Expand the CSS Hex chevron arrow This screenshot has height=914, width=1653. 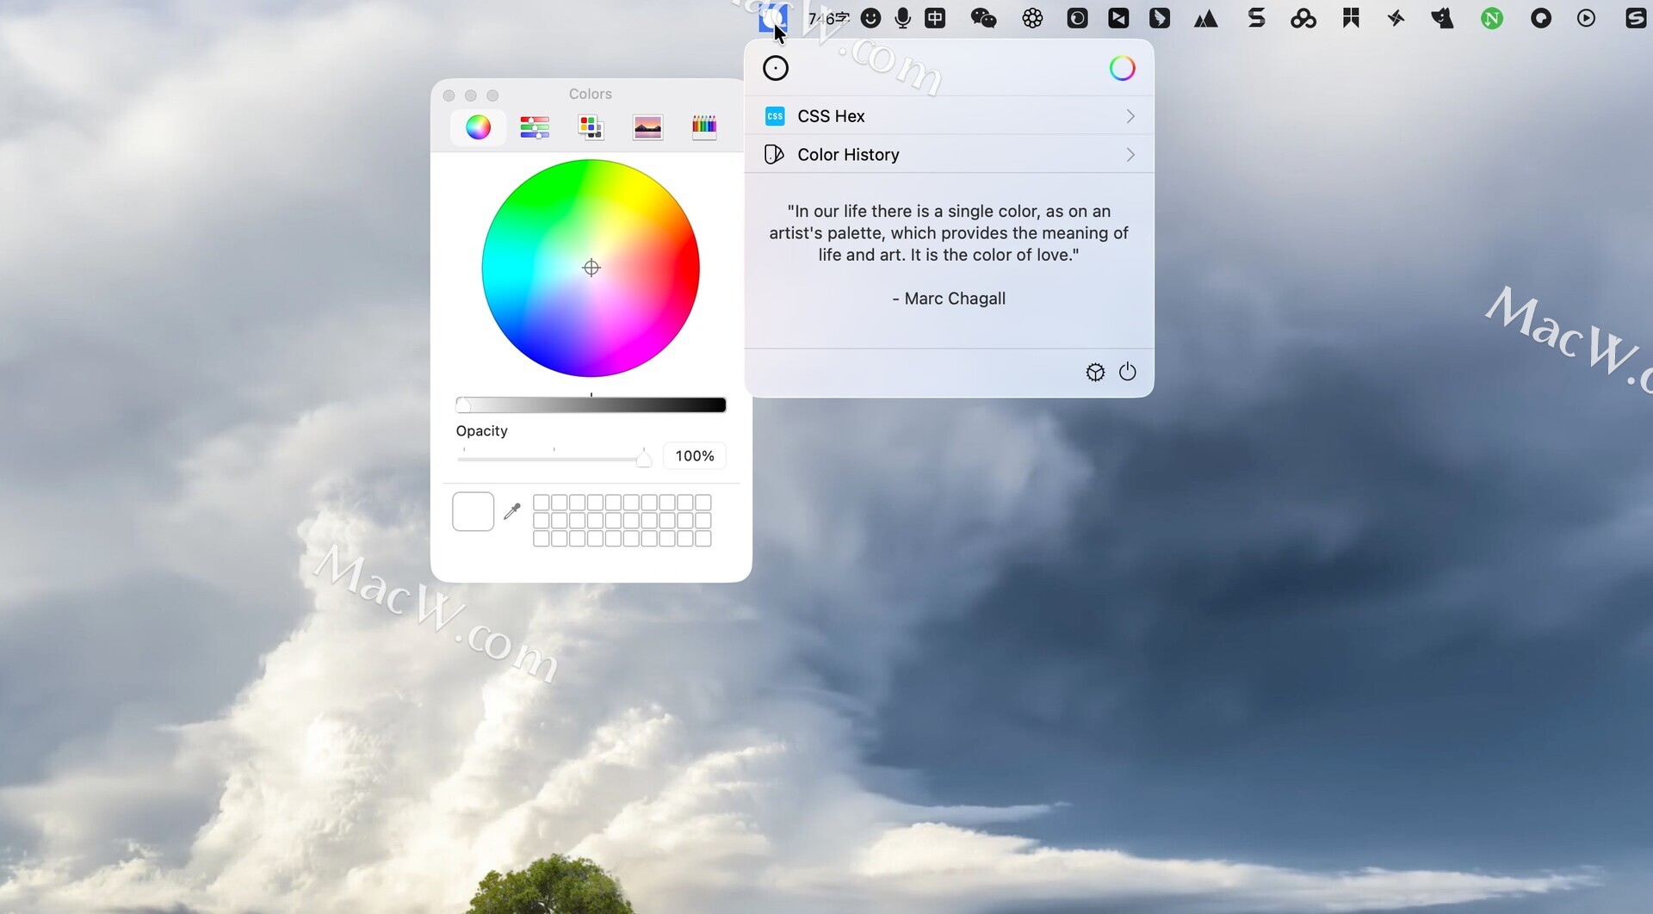(1130, 116)
